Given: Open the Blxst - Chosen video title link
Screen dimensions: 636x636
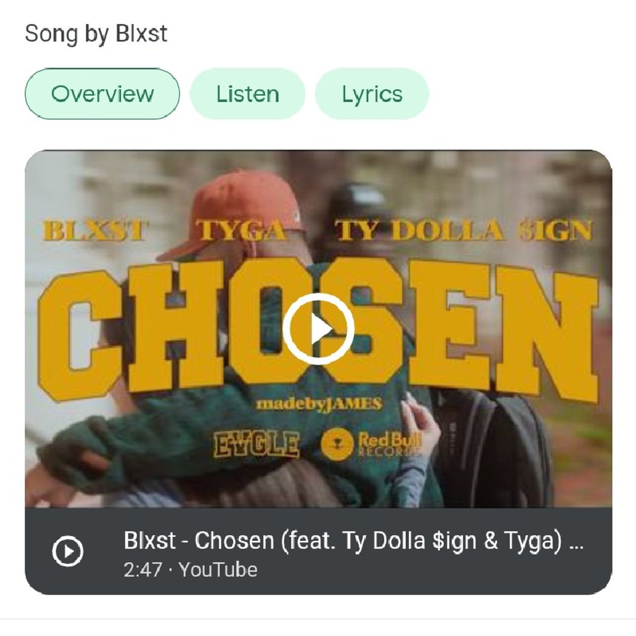Looking at the screenshot, I should pyautogui.click(x=353, y=541).
